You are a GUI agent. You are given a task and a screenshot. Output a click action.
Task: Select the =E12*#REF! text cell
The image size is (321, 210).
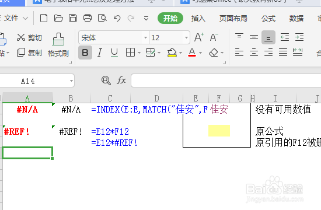pyautogui.click(x=114, y=143)
